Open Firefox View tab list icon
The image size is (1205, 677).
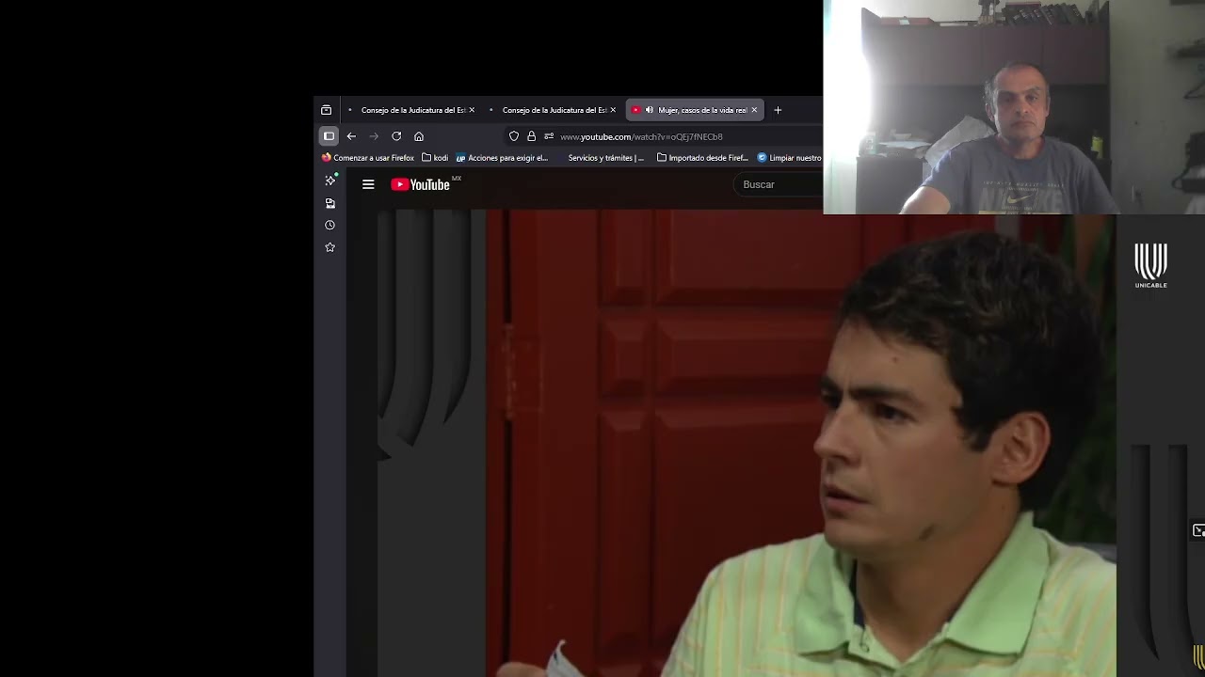[x=327, y=110]
